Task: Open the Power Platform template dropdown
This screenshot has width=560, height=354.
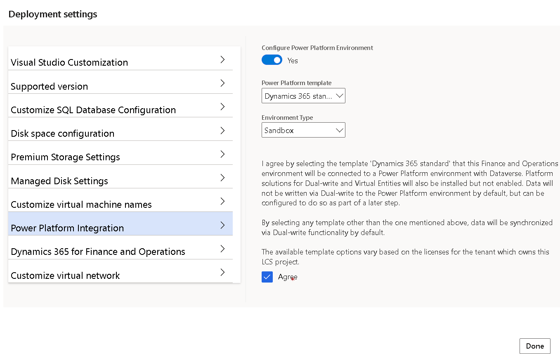Action: pos(303,96)
